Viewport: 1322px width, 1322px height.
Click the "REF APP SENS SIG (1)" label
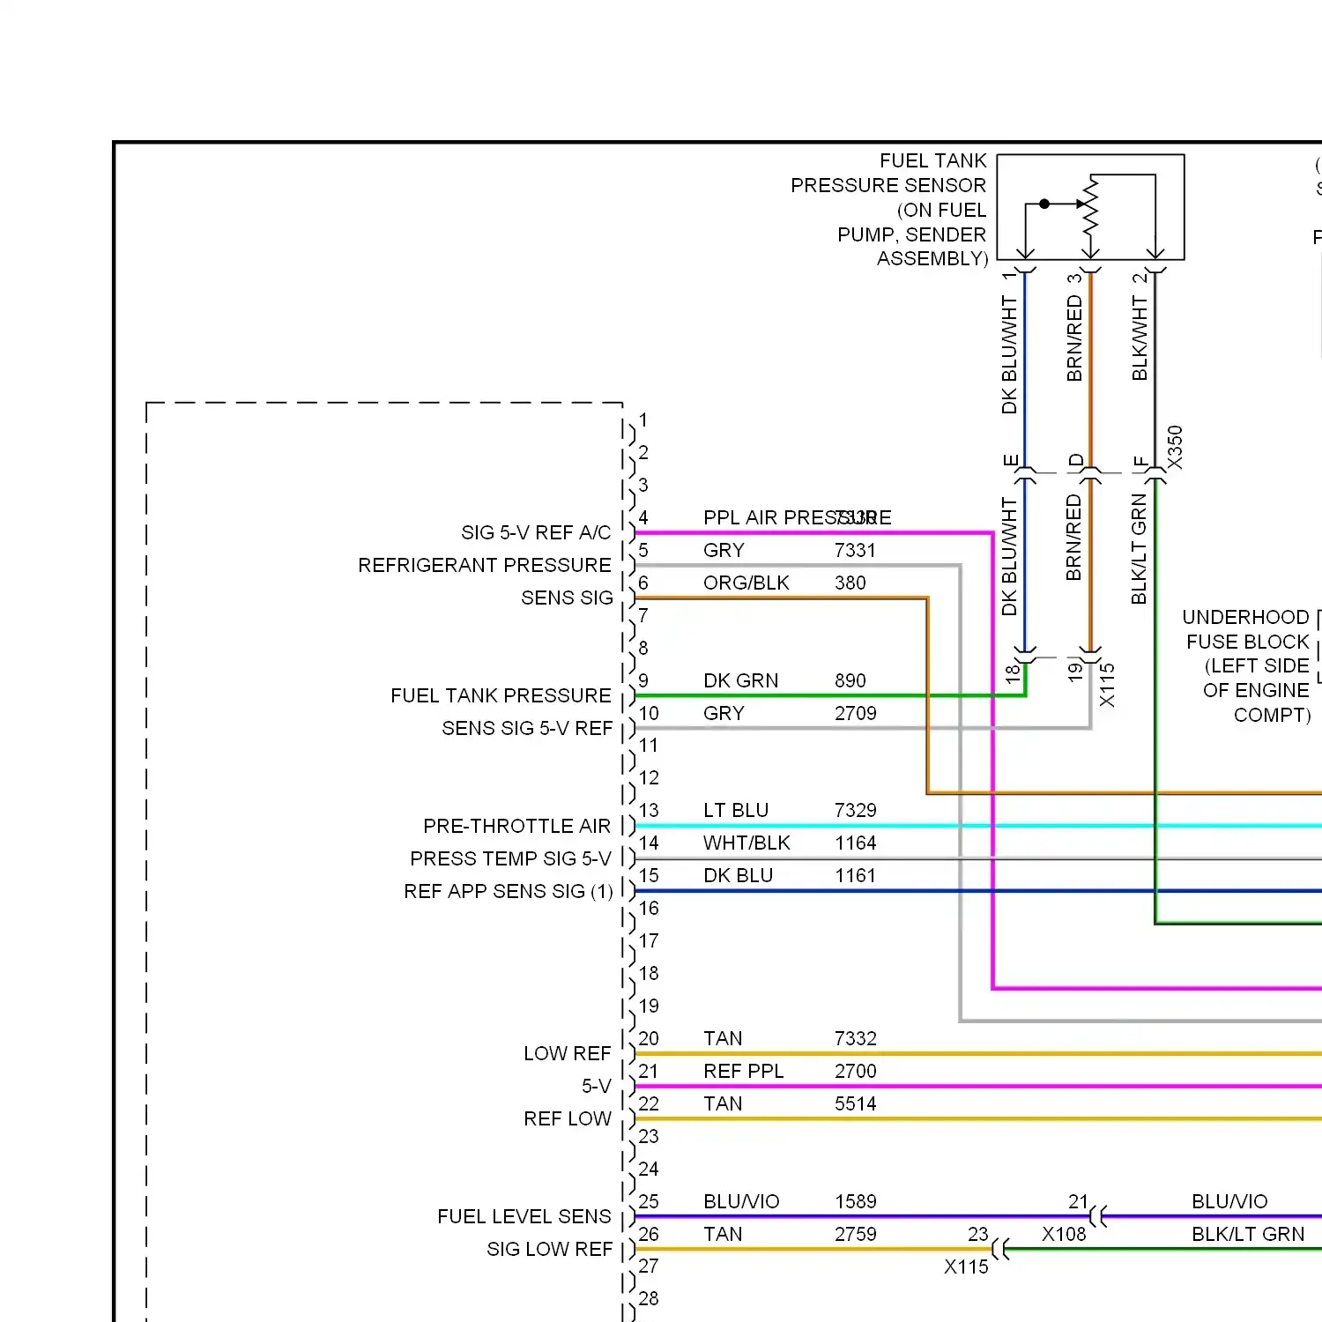509,891
